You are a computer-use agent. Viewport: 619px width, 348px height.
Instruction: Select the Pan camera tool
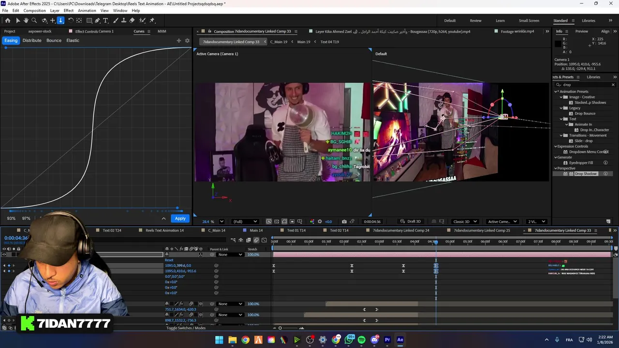pos(53,20)
